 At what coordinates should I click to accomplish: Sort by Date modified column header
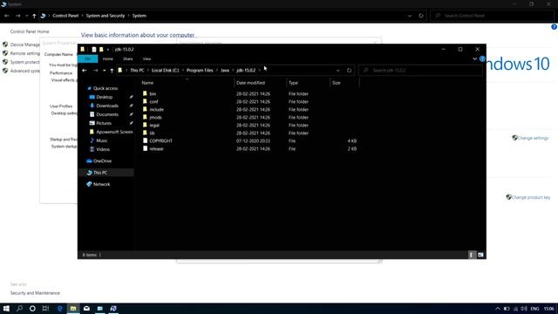coord(250,83)
